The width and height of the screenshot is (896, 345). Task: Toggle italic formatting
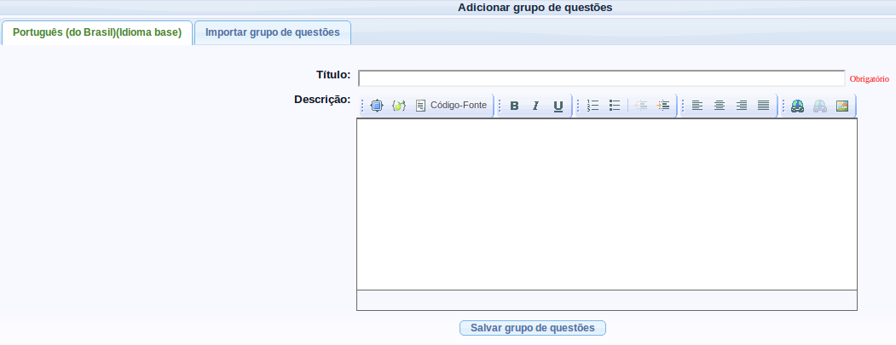click(536, 106)
